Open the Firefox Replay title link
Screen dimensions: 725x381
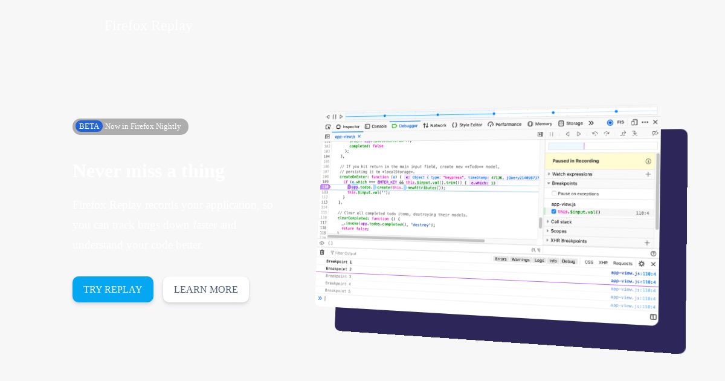149,25
